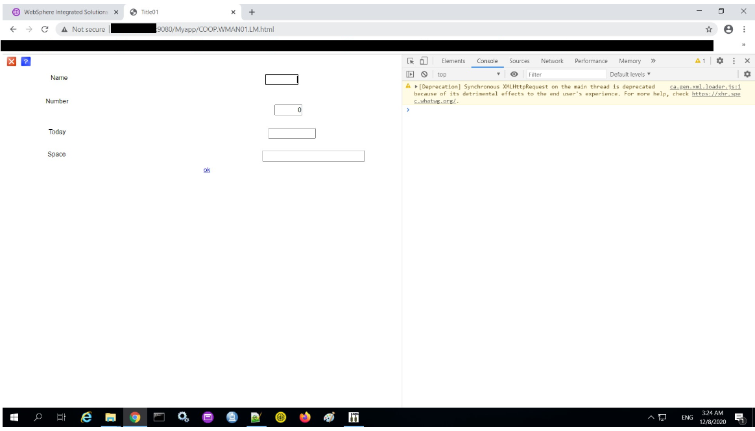755x431 pixels.
Task: Click the Space input field
Action: pos(313,156)
